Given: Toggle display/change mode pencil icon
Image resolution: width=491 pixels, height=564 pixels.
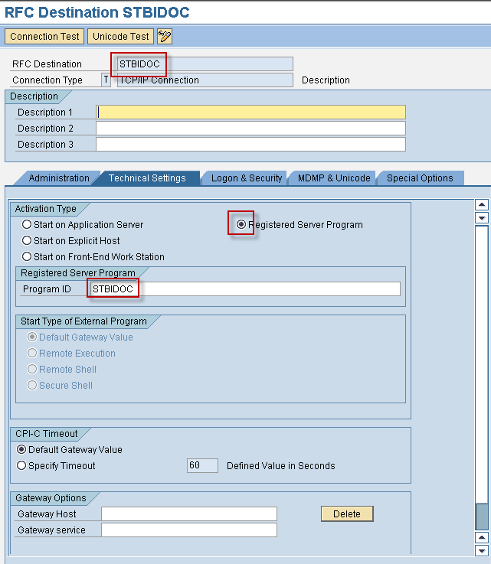Looking at the screenshot, I should click(165, 37).
